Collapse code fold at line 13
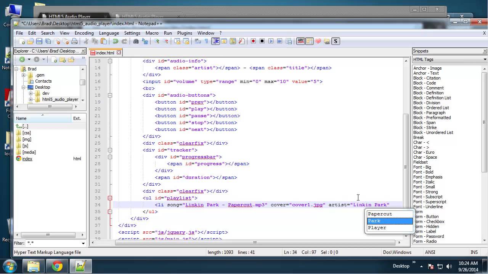This screenshot has height=274, width=488. coord(110,61)
